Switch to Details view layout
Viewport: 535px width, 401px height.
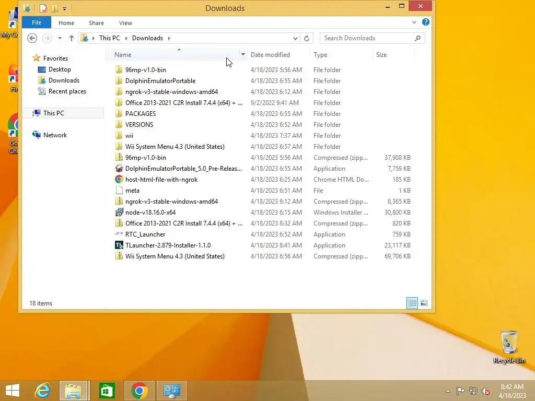[412, 303]
